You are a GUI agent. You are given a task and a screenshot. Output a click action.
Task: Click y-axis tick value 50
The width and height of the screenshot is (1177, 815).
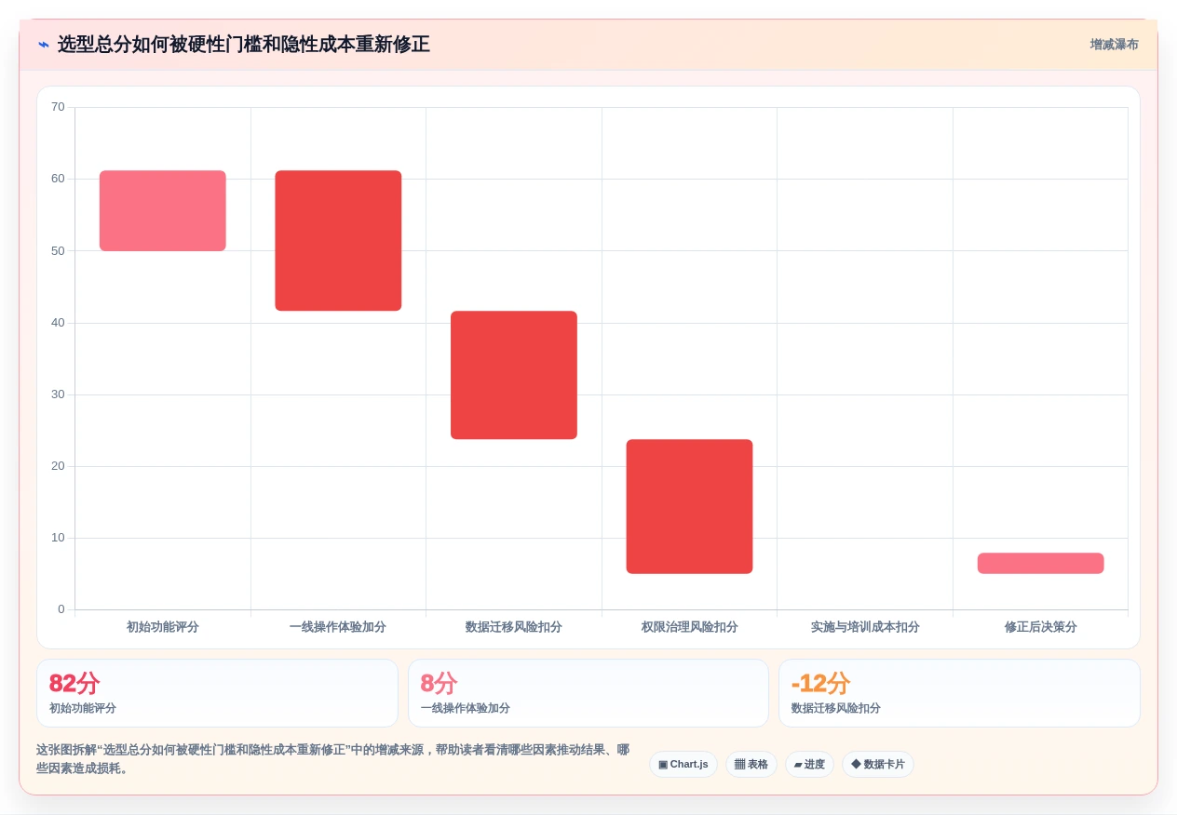click(x=58, y=250)
